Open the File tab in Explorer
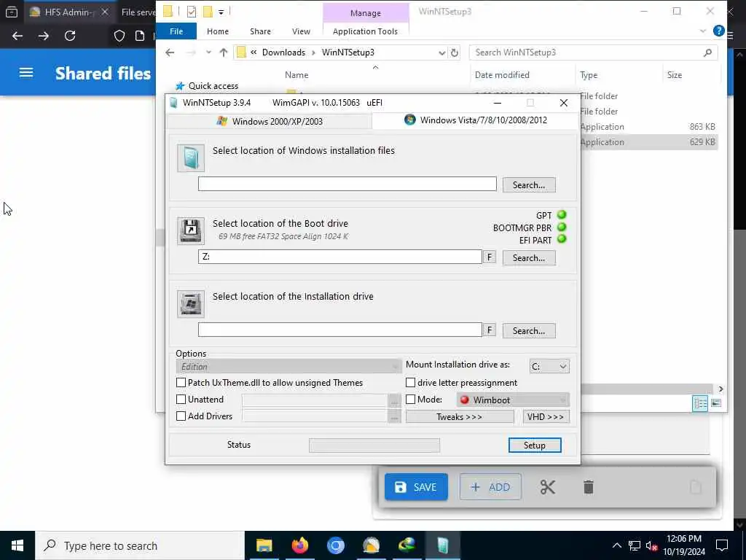Image resolution: width=746 pixels, height=560 pixels. [176, 31]
